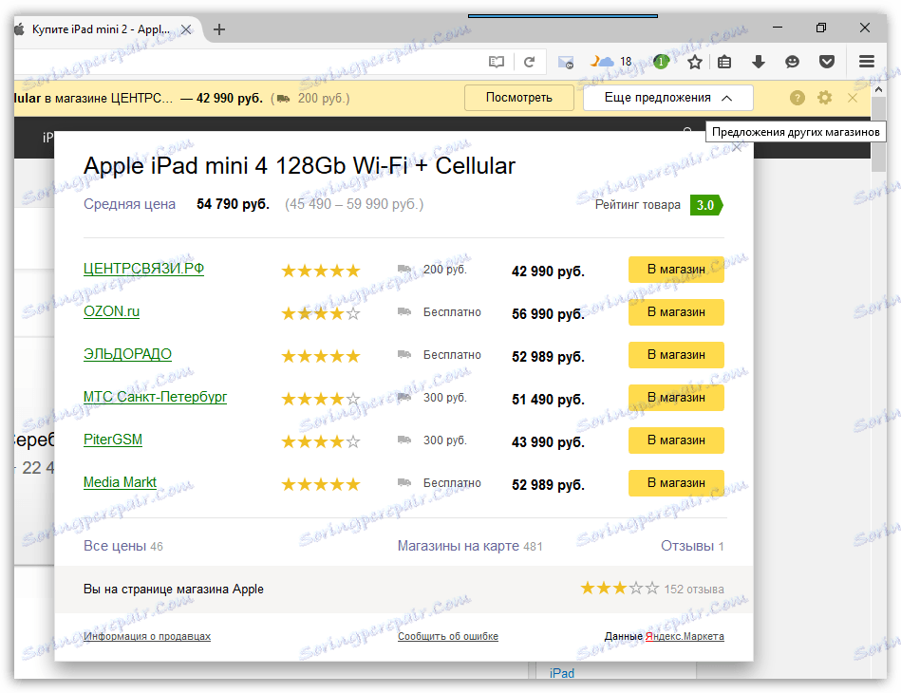Image resolution: width=901 pixels, height=693 pixels.
Task: Click scrollbar up arrow
Action: [878, 89]
